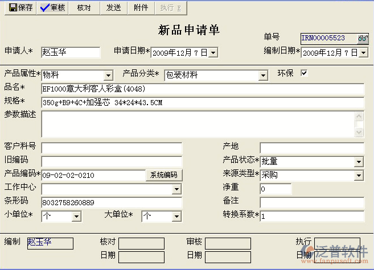This screenshot has height=270, width=374.
Task: Toggle the 环保 checkbox
Action: pos(304,73)
